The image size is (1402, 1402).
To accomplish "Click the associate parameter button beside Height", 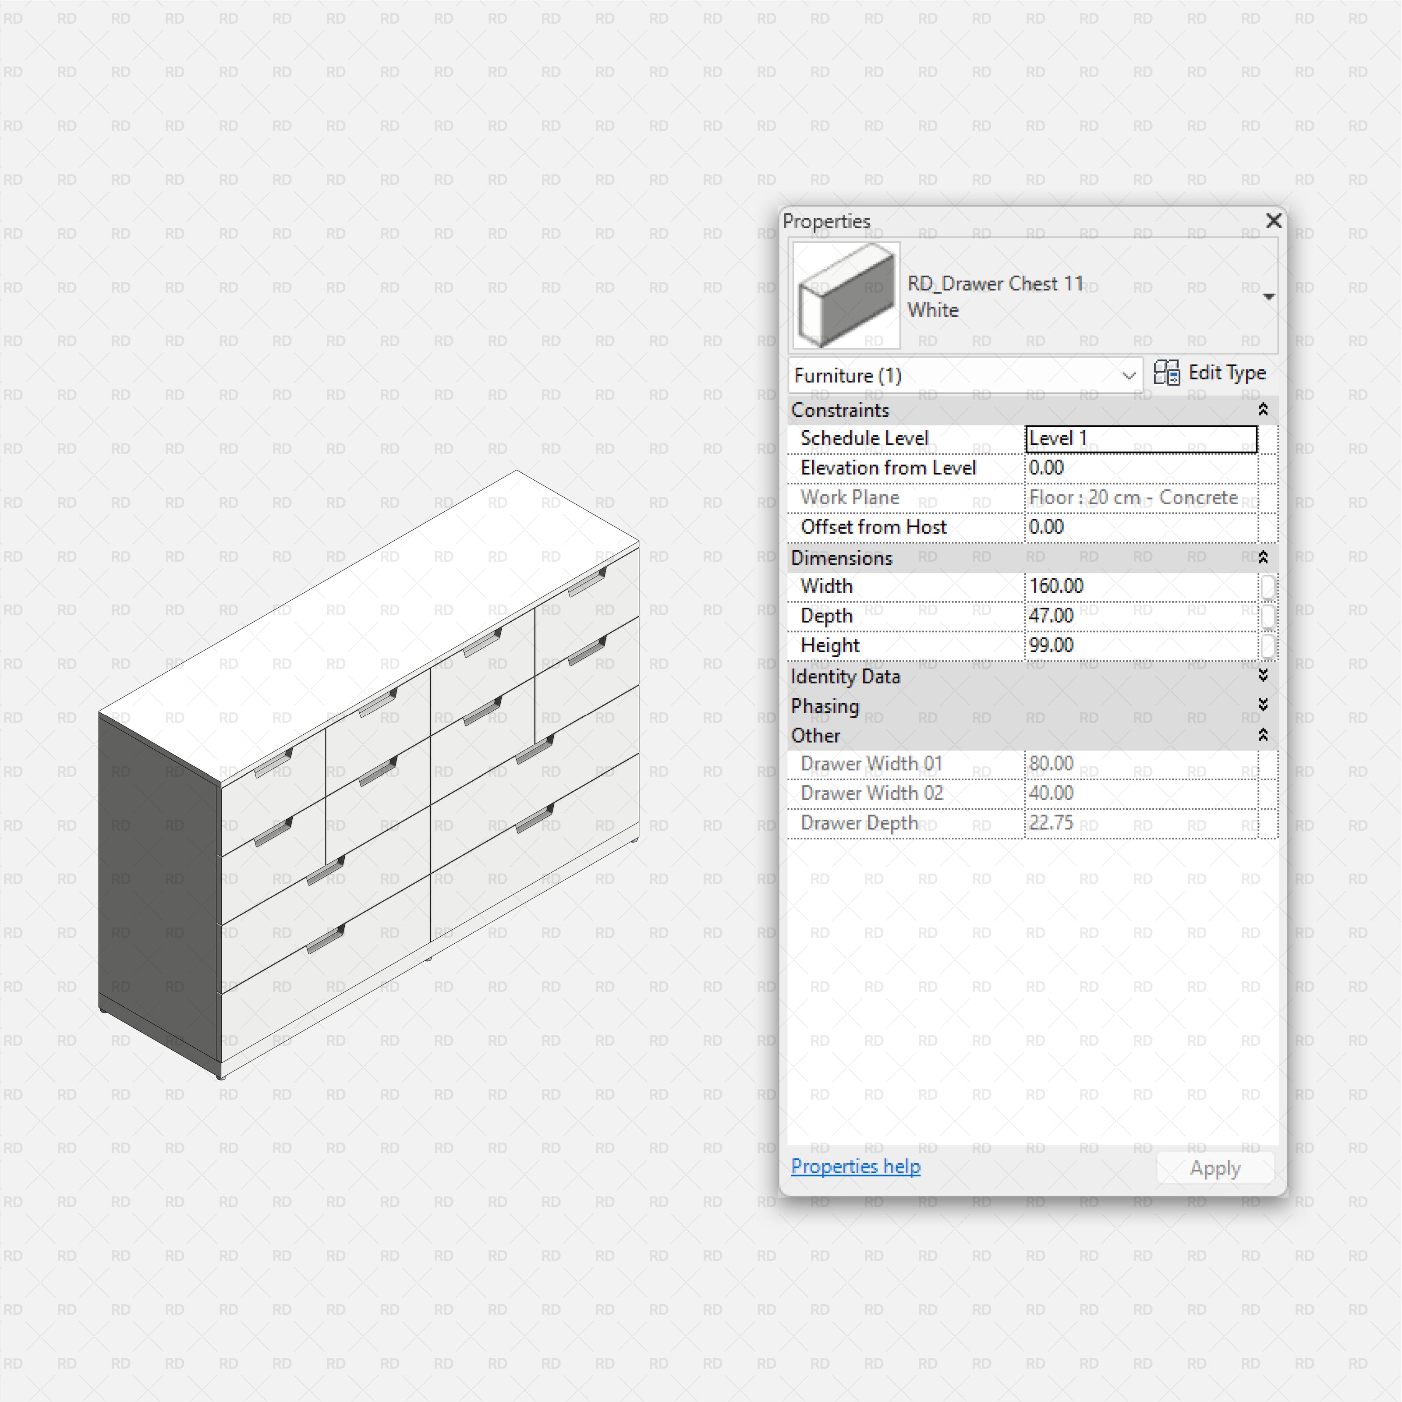I will (x=1268, y=646).
